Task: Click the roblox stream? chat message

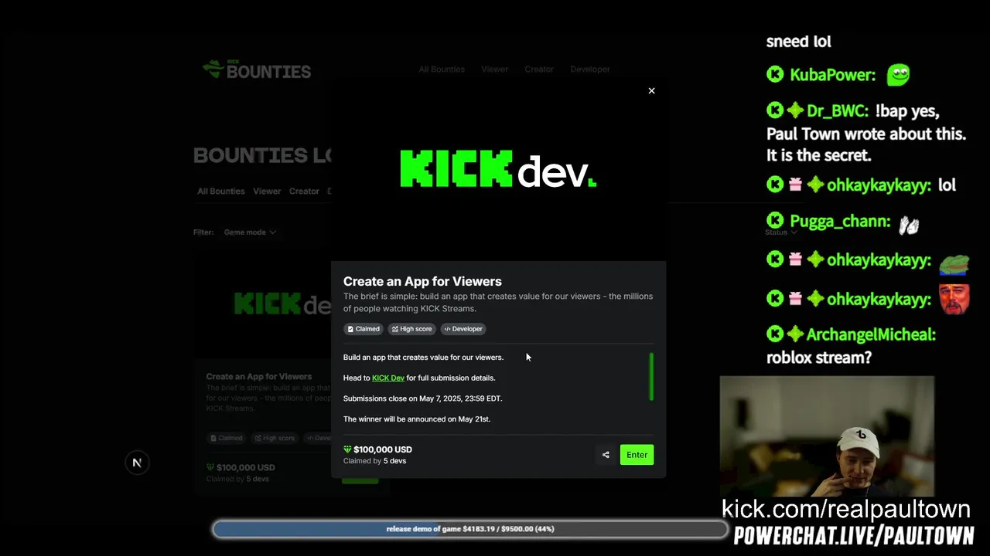Action: click(819, 358)
